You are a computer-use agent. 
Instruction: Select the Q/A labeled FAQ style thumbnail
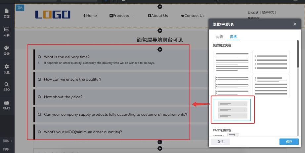(271, 86)
